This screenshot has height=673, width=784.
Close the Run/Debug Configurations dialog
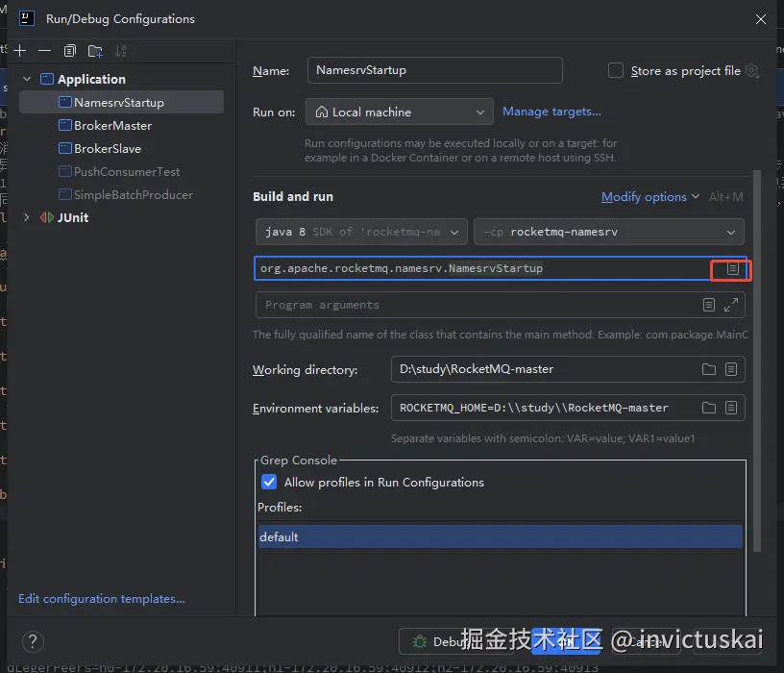click(x=761, y=19)
